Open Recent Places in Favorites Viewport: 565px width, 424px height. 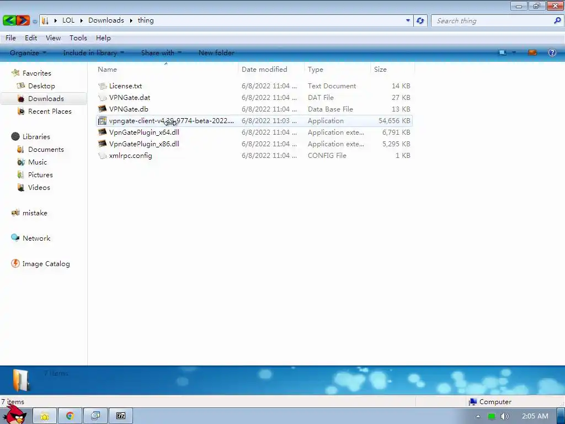[50, 112]
